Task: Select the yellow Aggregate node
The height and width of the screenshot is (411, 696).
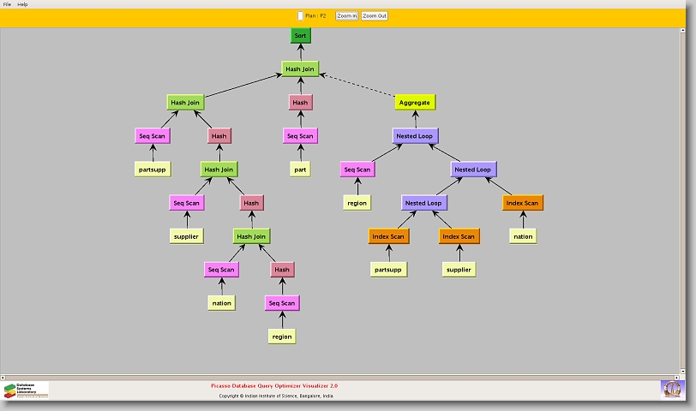Action: click(x=415, y=102)
